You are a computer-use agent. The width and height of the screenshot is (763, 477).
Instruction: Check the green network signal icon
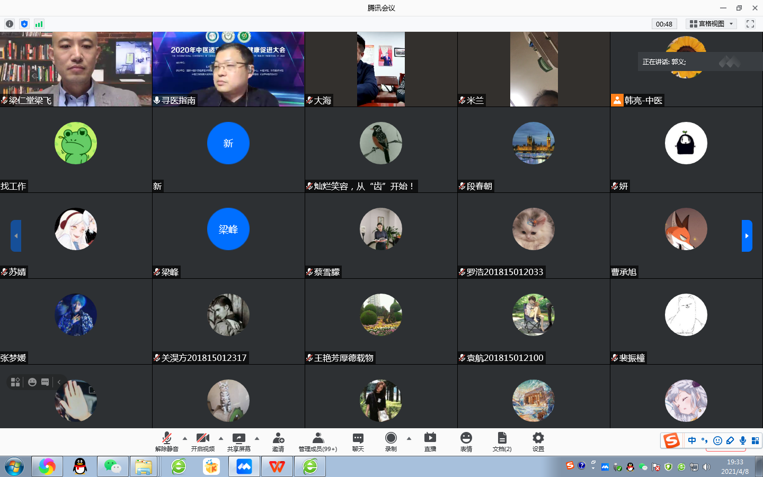pyautogui.click(x=39, y=24)
